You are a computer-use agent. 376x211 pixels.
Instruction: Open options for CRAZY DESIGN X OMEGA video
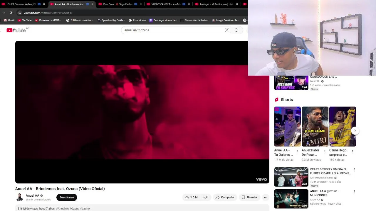click(354, 170)
